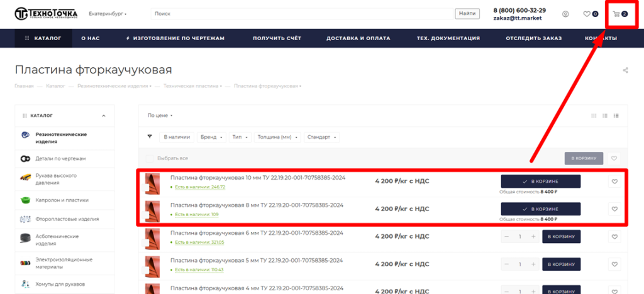Switch to the table grid view icon
Screen dimensions: 644x294
pos(594,116)
